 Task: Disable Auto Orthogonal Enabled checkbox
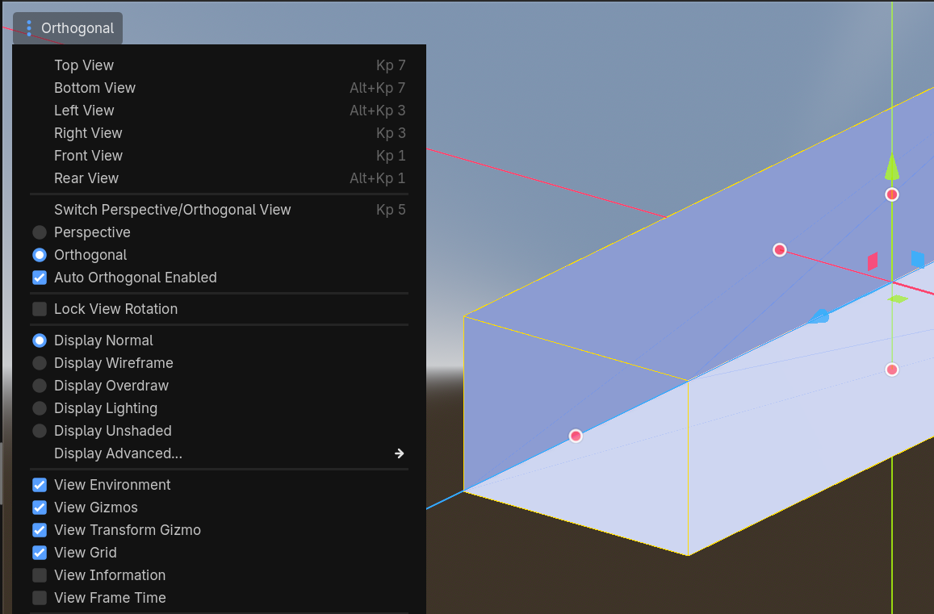click(x=40, y=278)
